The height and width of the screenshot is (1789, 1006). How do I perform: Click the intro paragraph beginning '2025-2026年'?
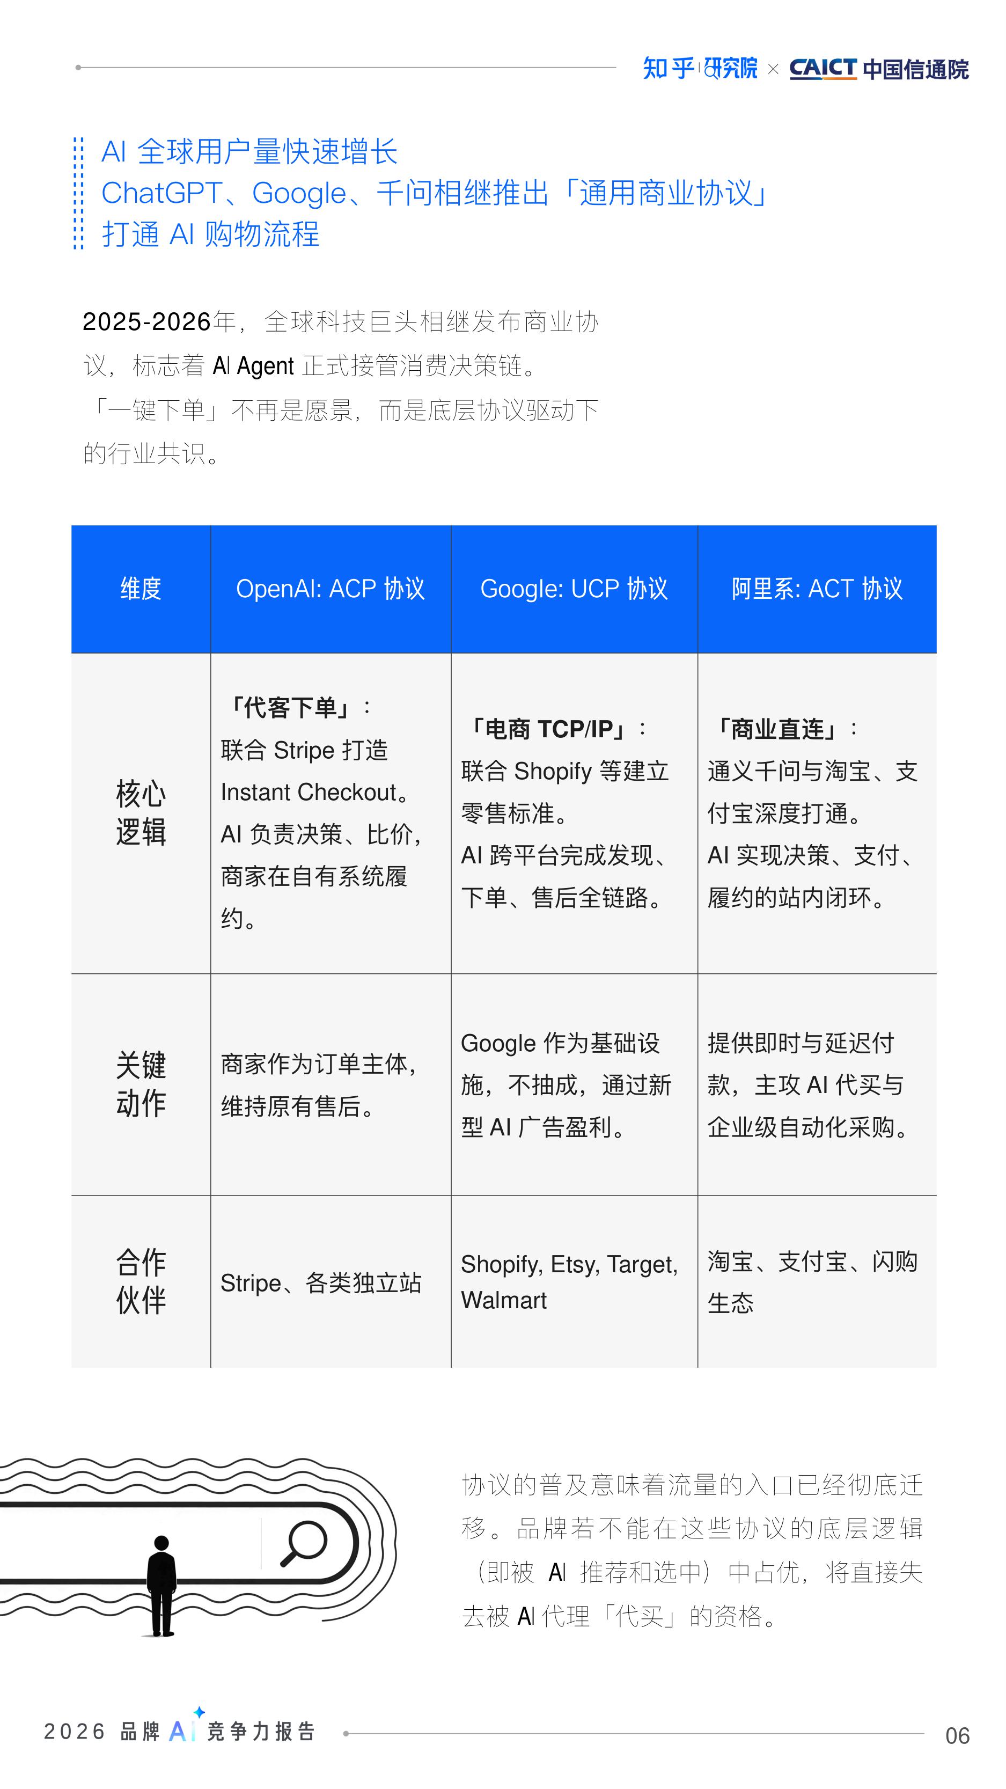[x=340, y=387]
